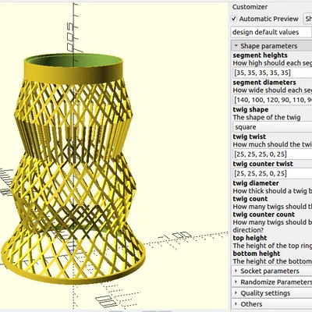This screenshot has height=312, width=312.
Task: Toggle the Automatic Preview checkbox
Action: coord(234,19)
